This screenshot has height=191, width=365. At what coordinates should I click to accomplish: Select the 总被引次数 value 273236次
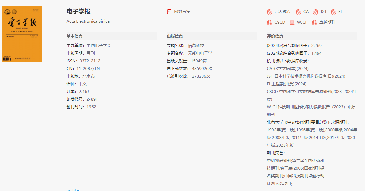click(x=201, y=76)
